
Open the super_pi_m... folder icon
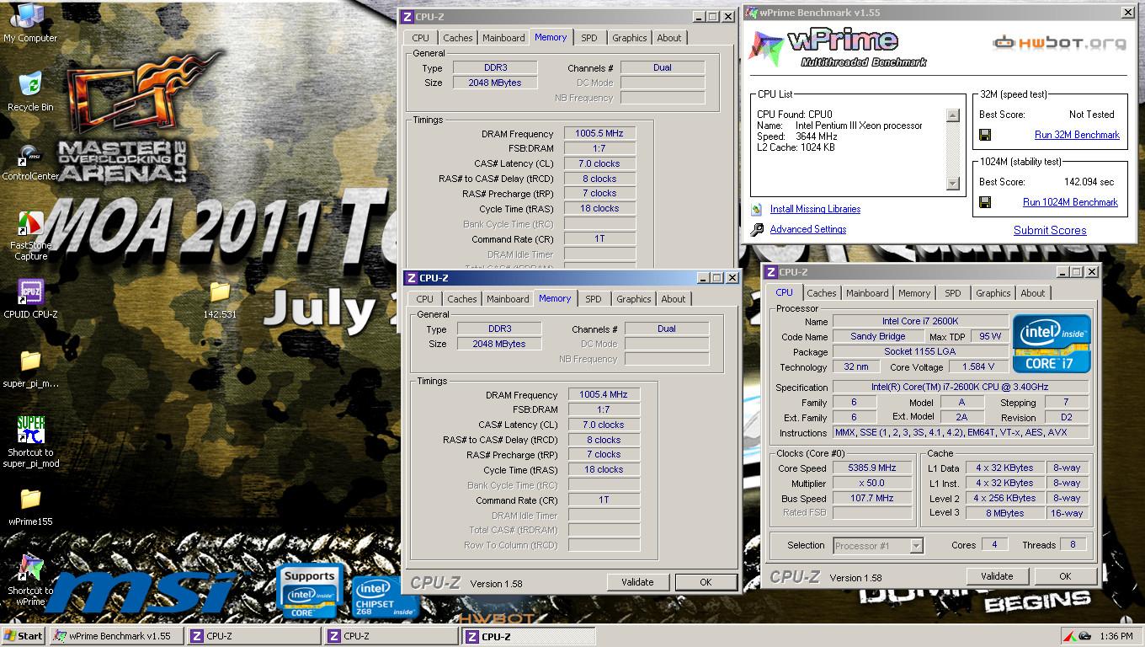tap(30, 368)
